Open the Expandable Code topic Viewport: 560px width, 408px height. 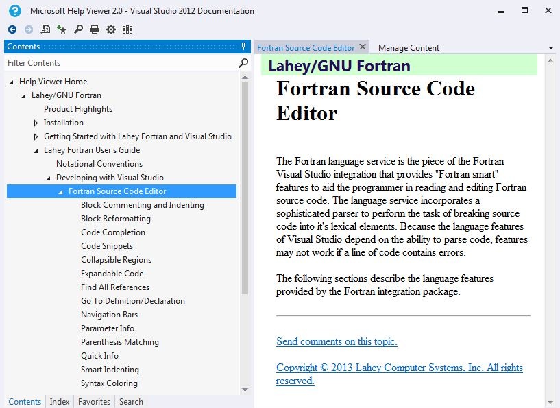112,274
